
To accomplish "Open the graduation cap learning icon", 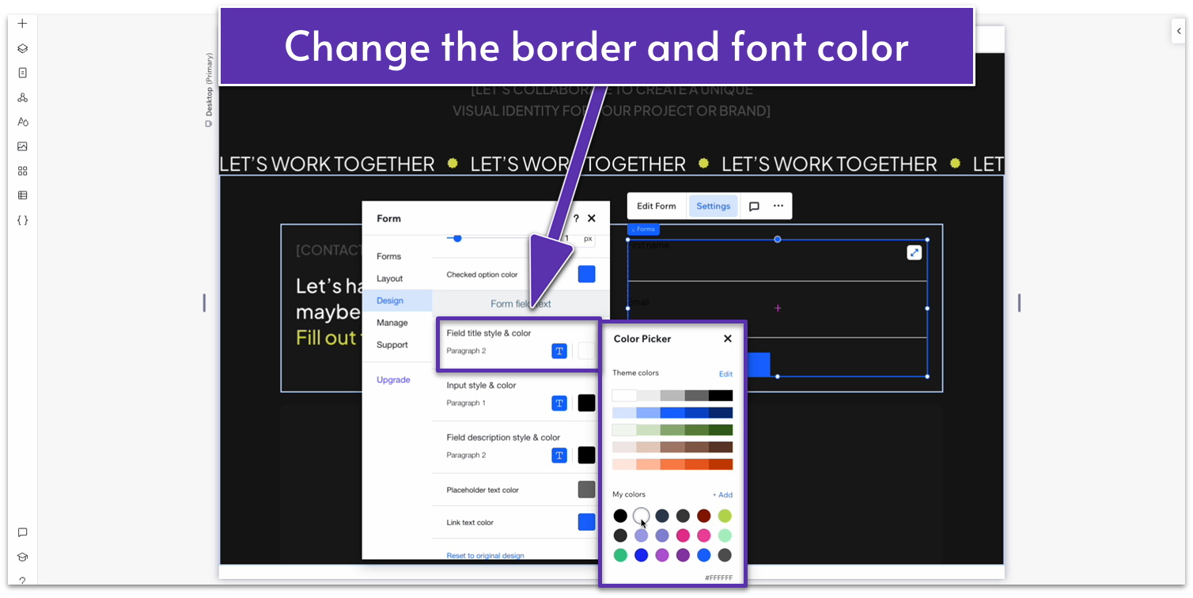I will pos(22,557).
